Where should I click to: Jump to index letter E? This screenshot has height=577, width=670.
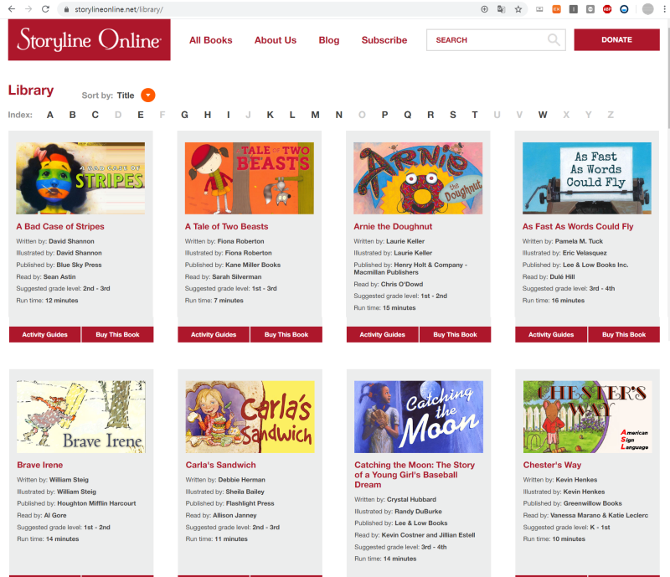(x=141, y=115)
